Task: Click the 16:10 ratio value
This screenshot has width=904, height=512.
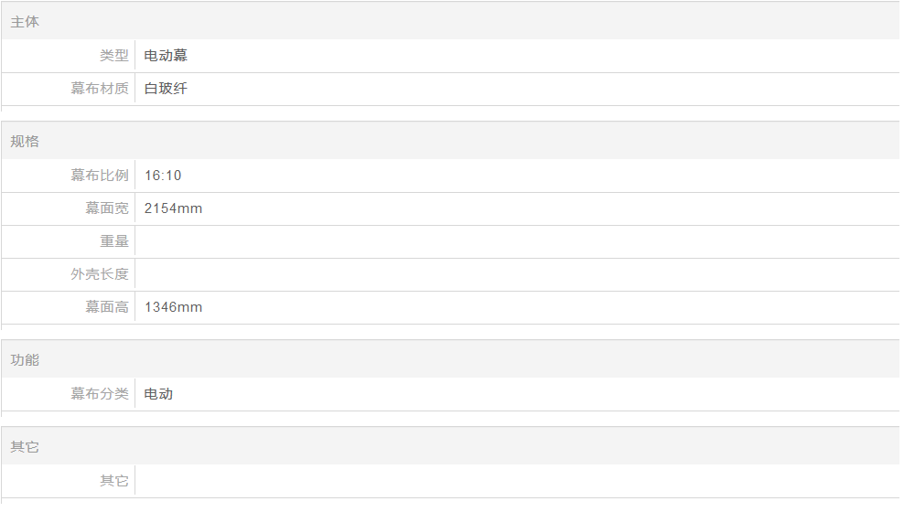Action: pos(163,175)
